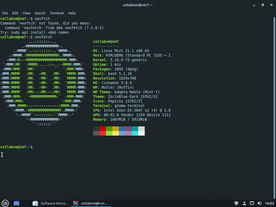Click the volume speaker tray icon

pos(260,203)
